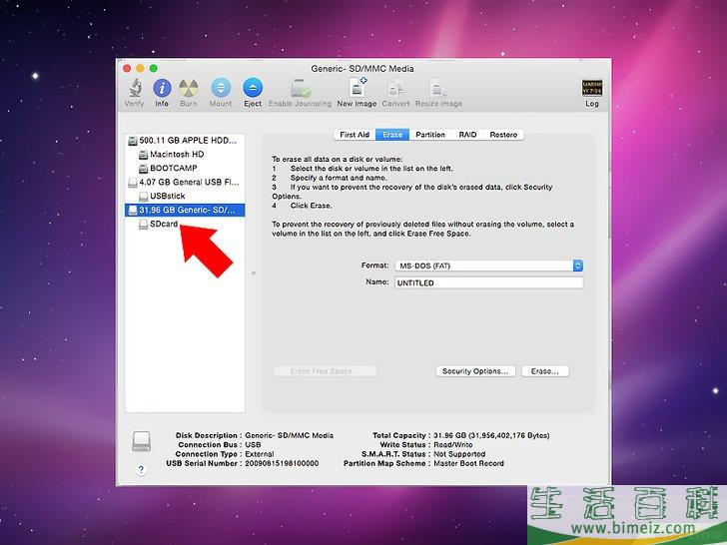Open the help question mark button
This screenshot has height=545, width=727.
click(141, 469)
